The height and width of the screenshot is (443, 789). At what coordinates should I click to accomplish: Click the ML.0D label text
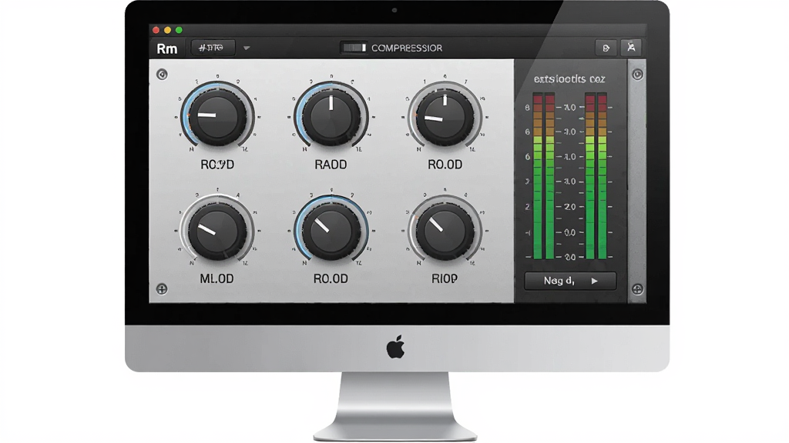coord(217,278)
